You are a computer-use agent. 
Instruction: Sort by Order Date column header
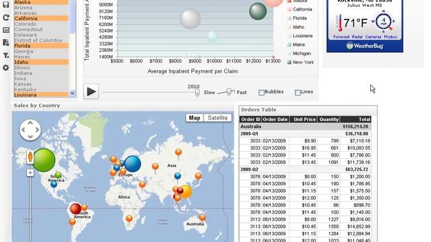click(x=275, y=120)
